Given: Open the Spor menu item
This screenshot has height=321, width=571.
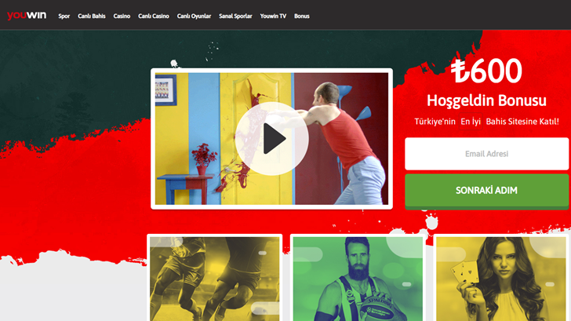Looking at the screenshot, I should (64, 16).
